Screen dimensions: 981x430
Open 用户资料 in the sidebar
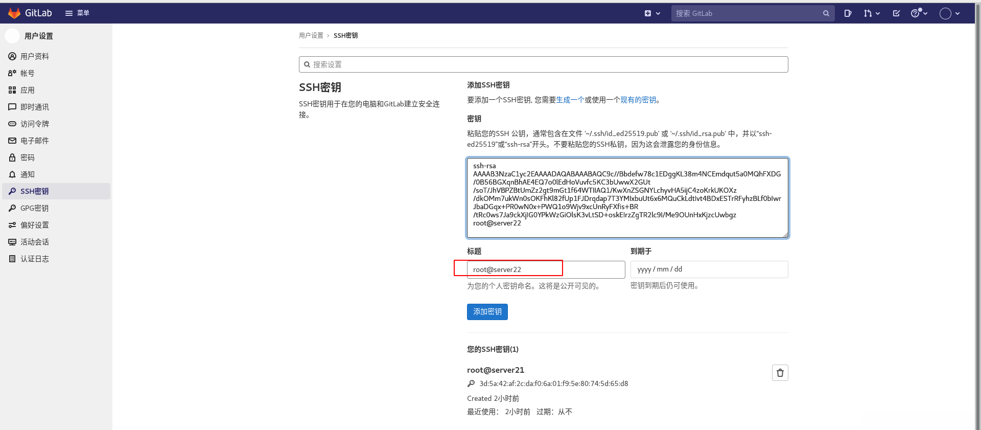point(56,56)
